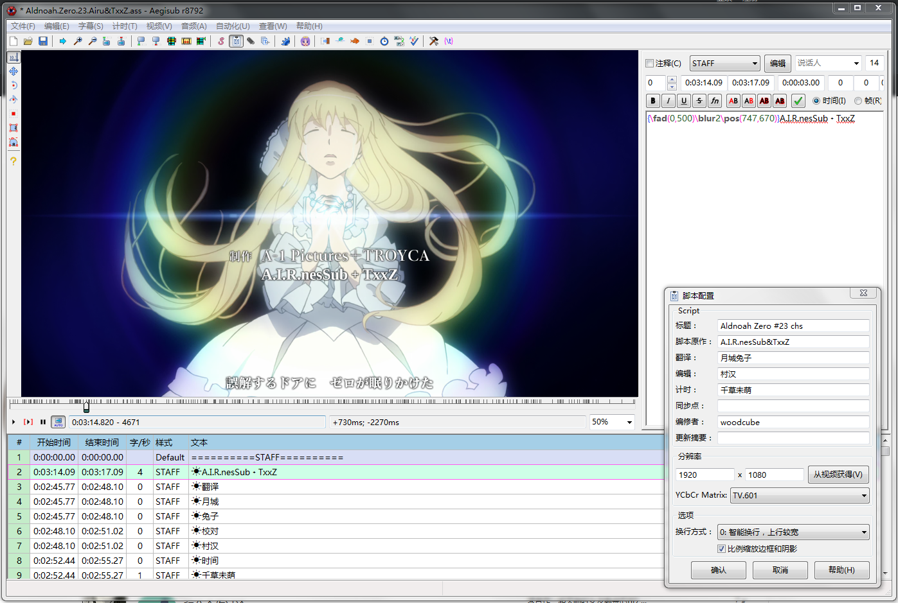The image size is (898, 603).
Task: Open the Attachments paperclip icon
Action: (251, 41)
